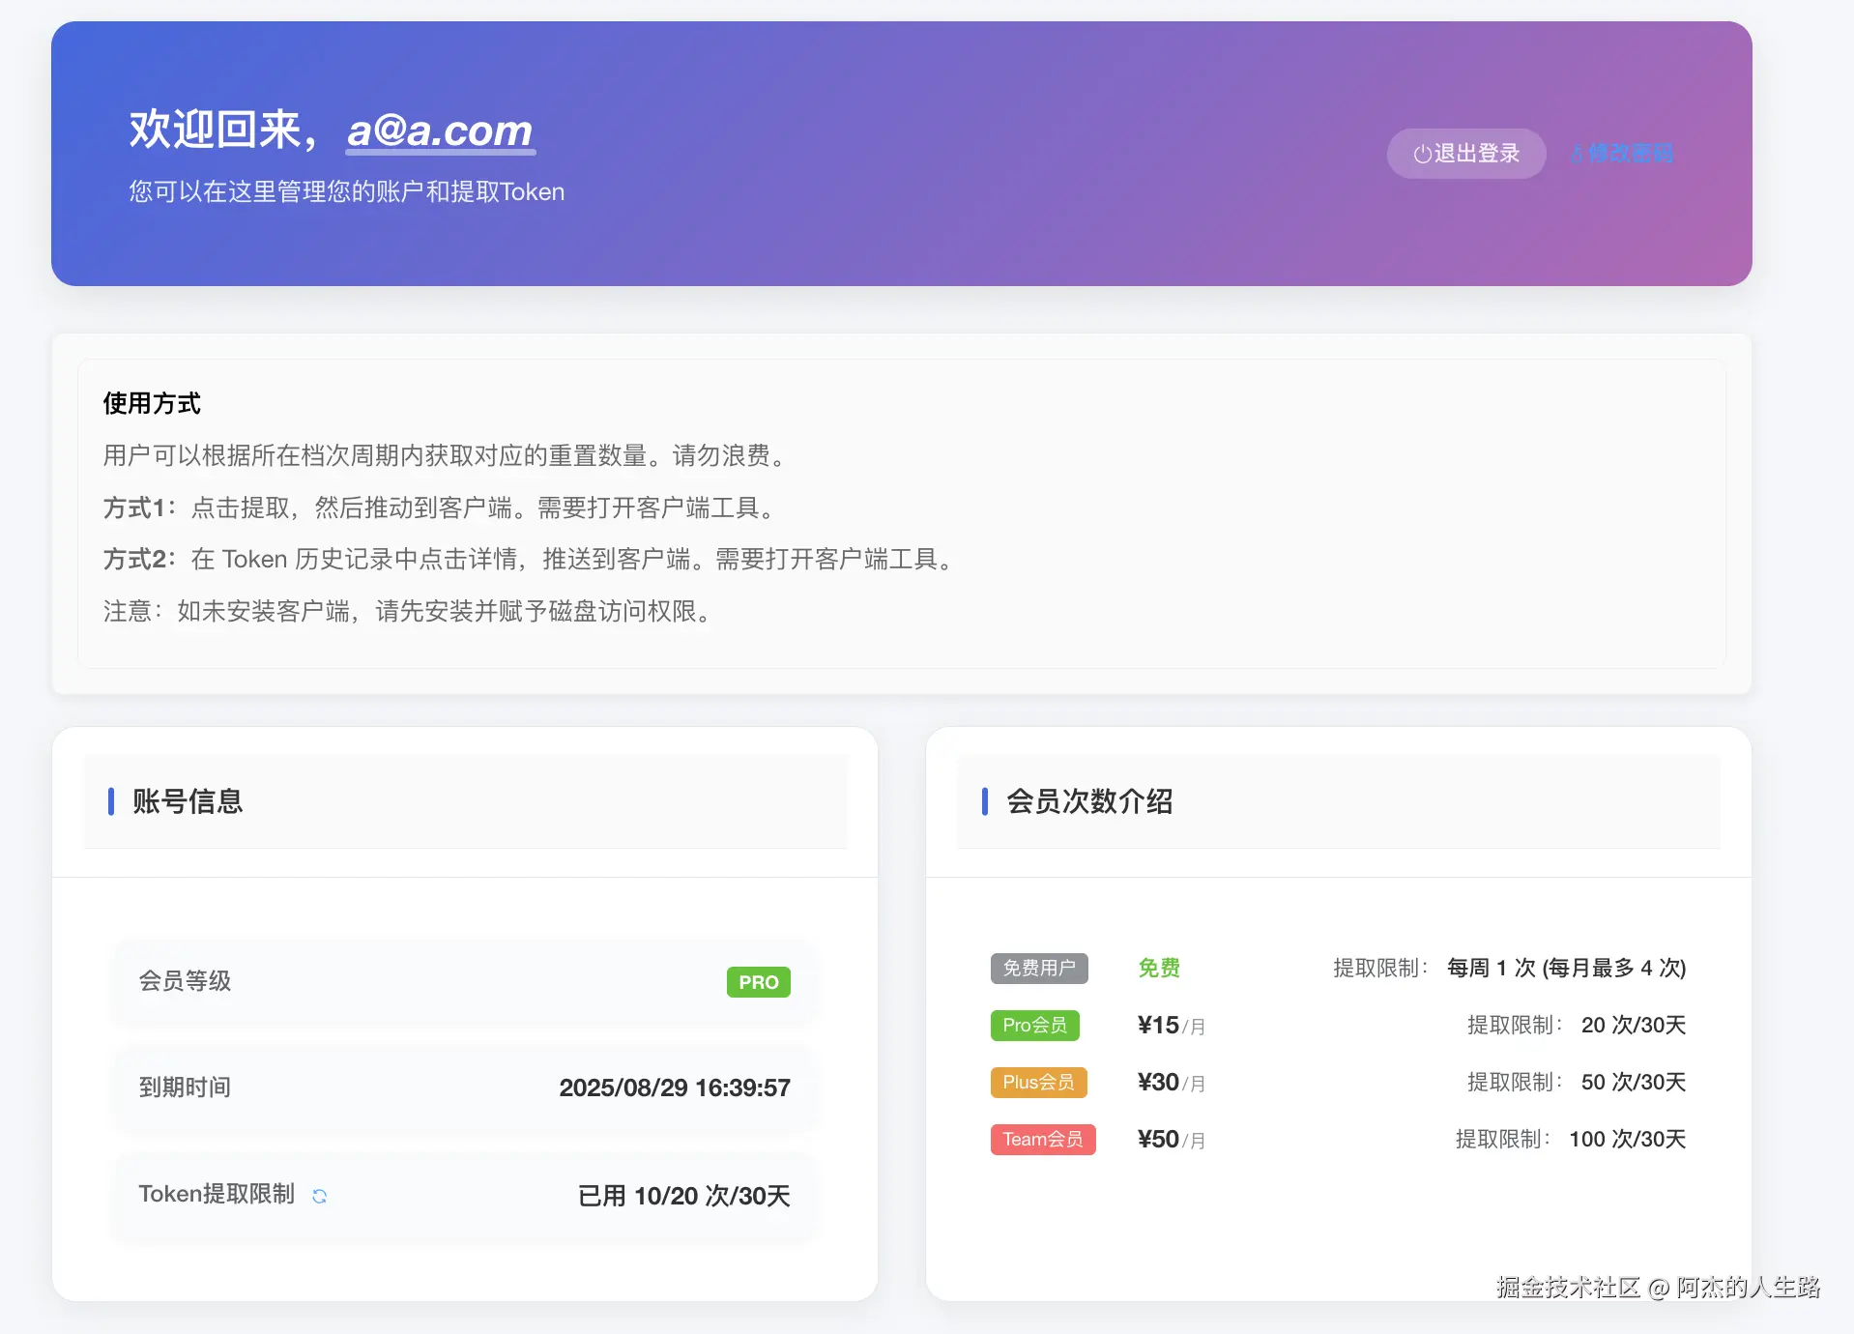The height and width of the screenshot is (1334, 1854).
Task: Click the ¥50/月 price
Action: tap(1171, 1139)
